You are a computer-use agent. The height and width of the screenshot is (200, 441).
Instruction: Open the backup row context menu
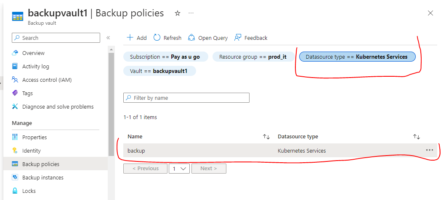pyautogui.click(x=429, y=150)
